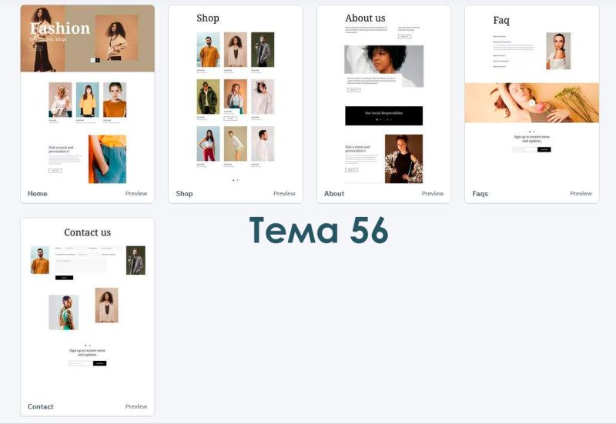Select the Home page thumbnail with Fashion banner
Viewport: 616px width, 424px height.
coord(88,94)
